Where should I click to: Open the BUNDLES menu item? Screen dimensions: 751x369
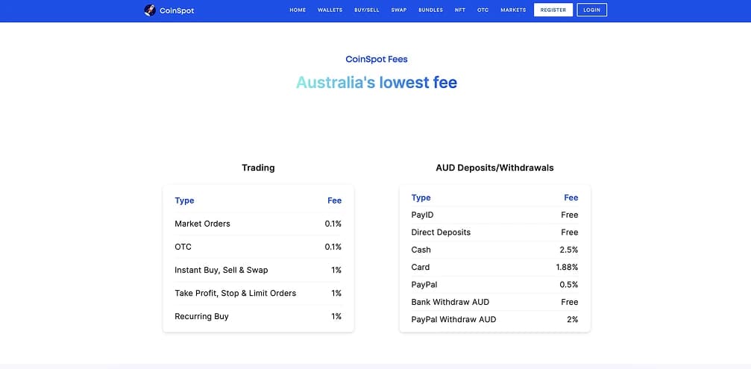pyautogui.click(x=430, y=10)
